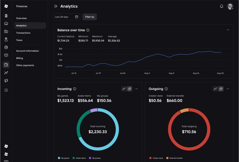239x162 pixels.
Task: Click the Average value $1,326.52
Action: click(114, 41)
